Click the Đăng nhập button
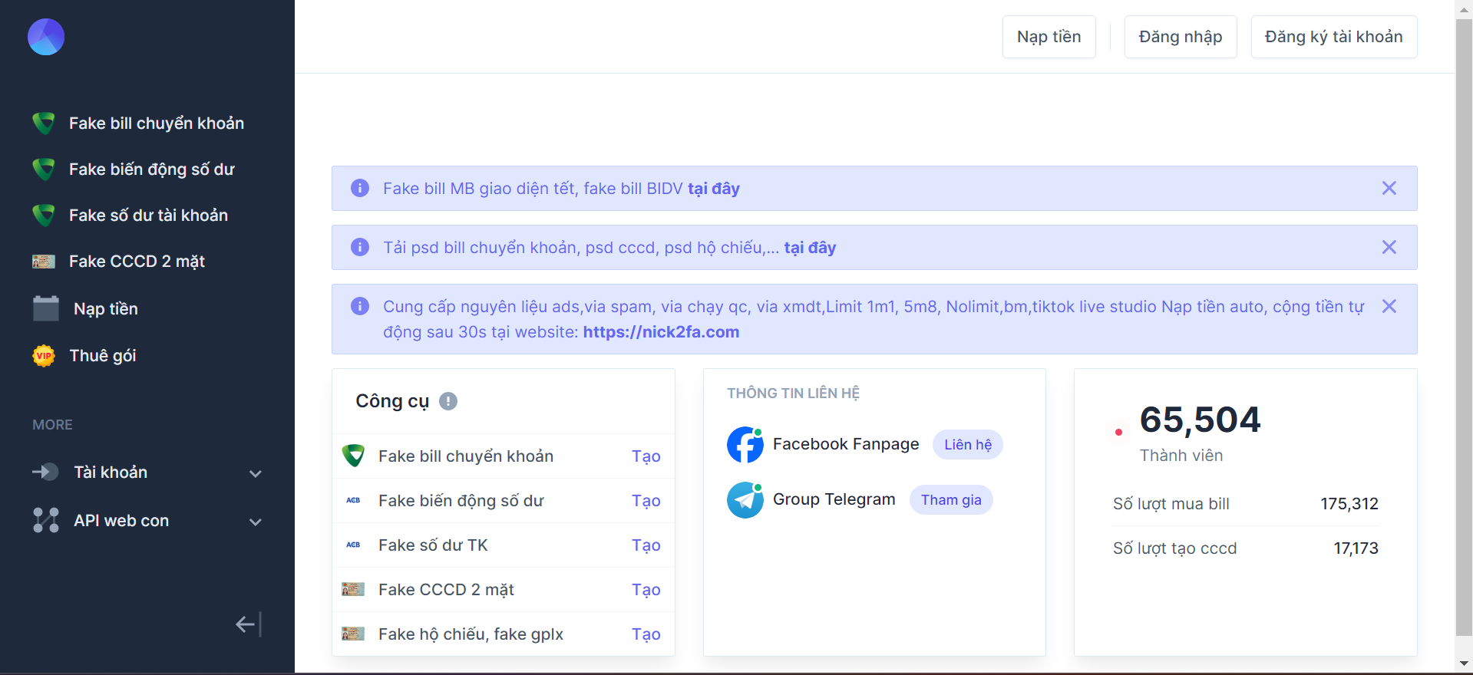The height and width of the screenshot is (675, 1473). pyautogui.click(x=1181, y=37)
